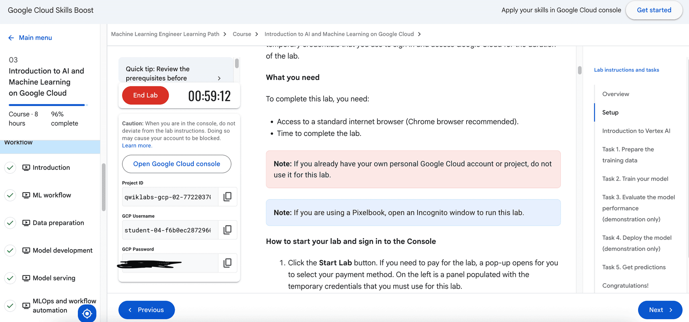This screenshot has height=322, width=689.
Task: Open Machine Learning Engineer Learning Path breadcrumb
Action: click(165, 34)
